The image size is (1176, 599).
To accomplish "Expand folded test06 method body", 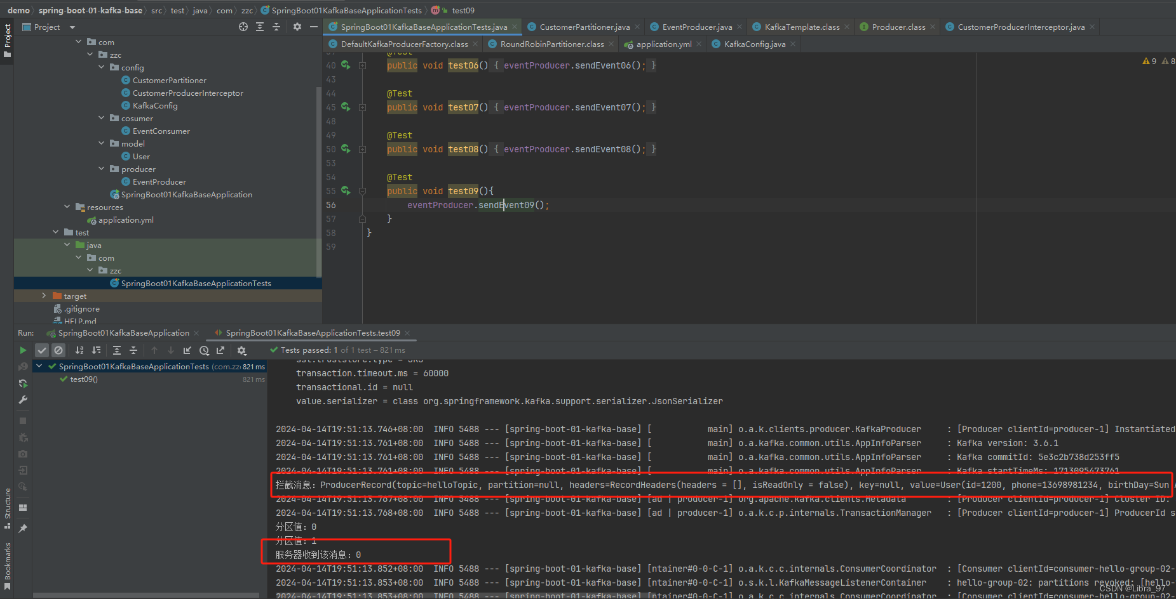I will 362,65.
